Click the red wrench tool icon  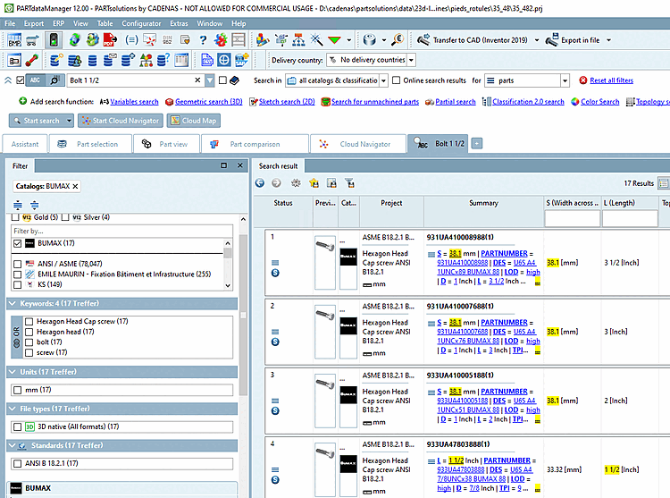click(31, 60)
